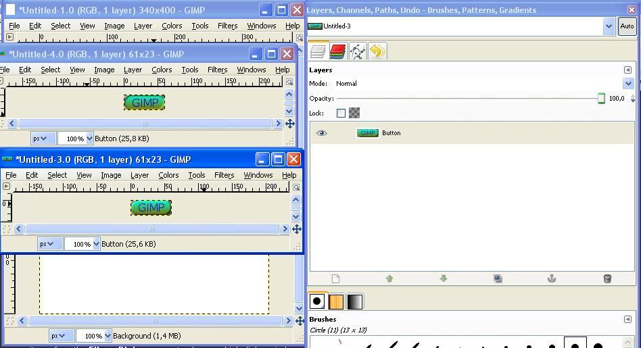
Task: Click scroll right arrow in Untitled-3.0 window
Action: [x=285, y=229]
